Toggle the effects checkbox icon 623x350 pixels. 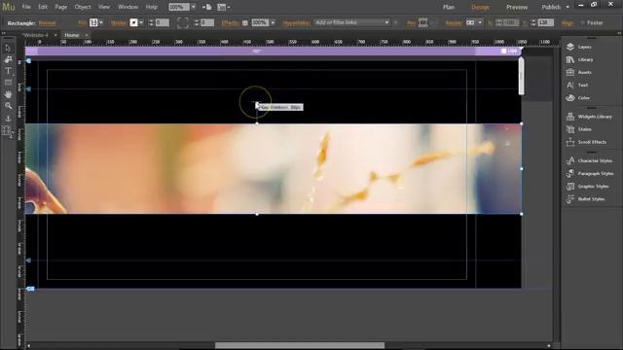click(x=245, y=23)
